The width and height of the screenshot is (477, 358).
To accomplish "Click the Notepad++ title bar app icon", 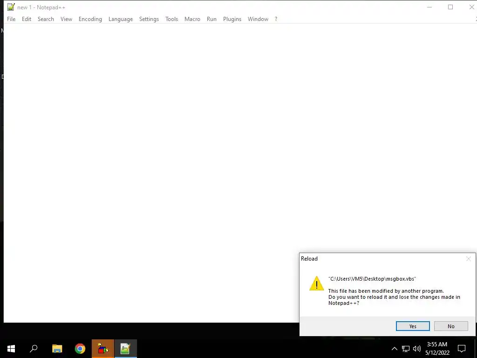I will click(11, 7).
